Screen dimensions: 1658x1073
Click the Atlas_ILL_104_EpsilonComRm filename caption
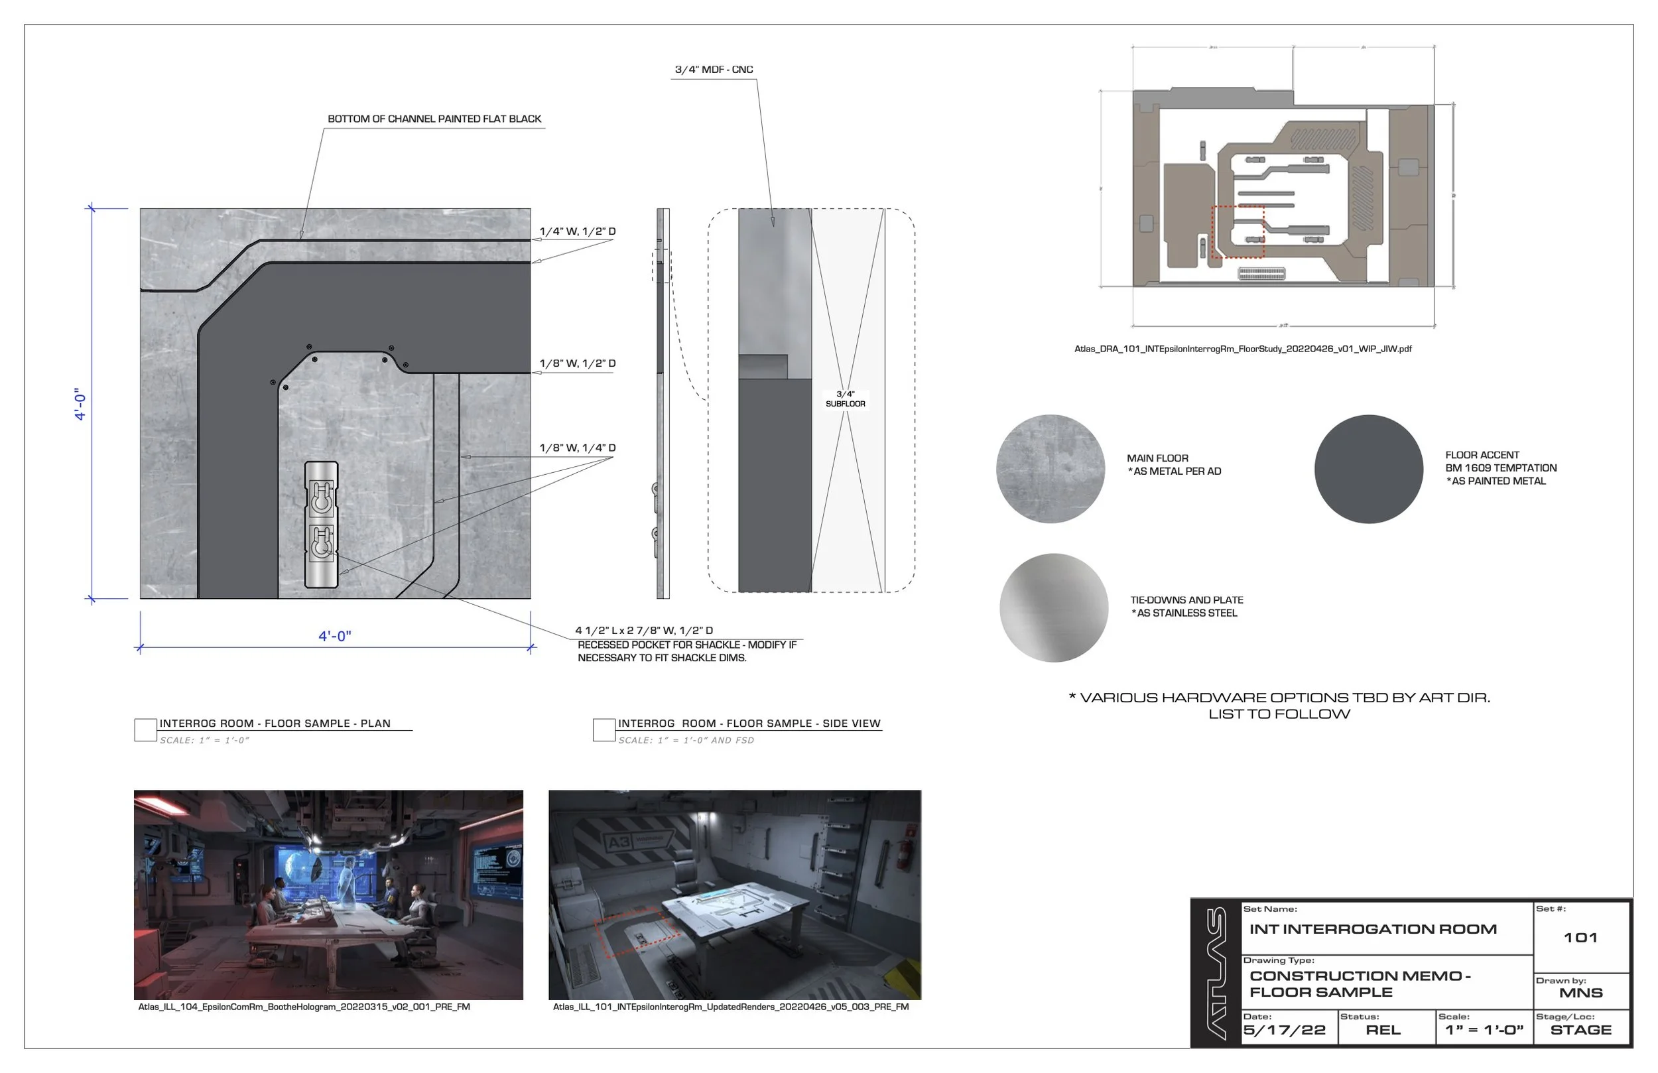pos(304,1006)
